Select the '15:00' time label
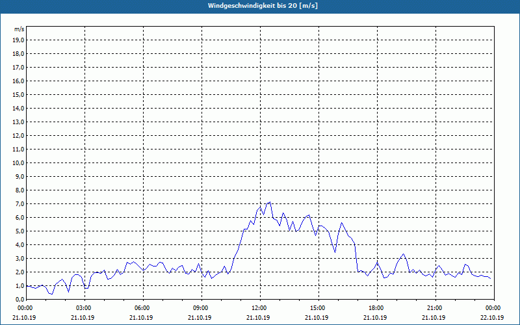Image resolution: width=520 pixels, height=325 pixels. [318, 308]
